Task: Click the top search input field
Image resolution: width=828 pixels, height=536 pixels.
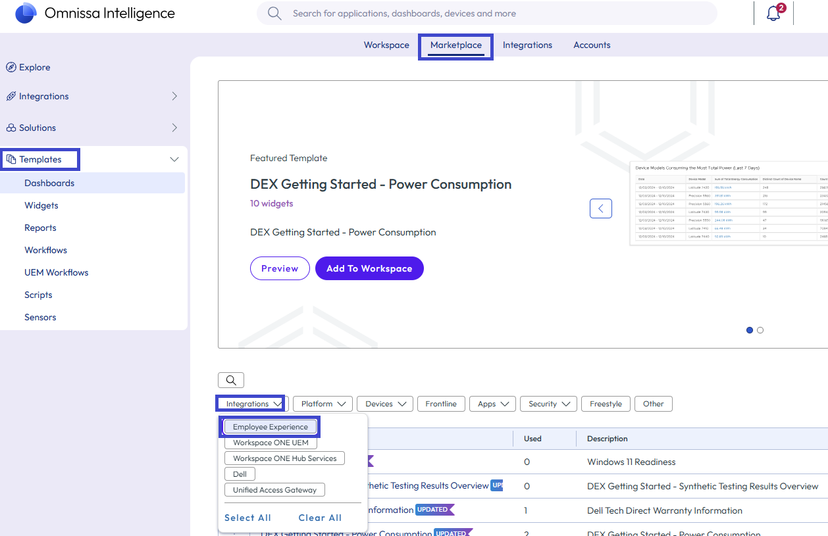Action: point(487,13)
